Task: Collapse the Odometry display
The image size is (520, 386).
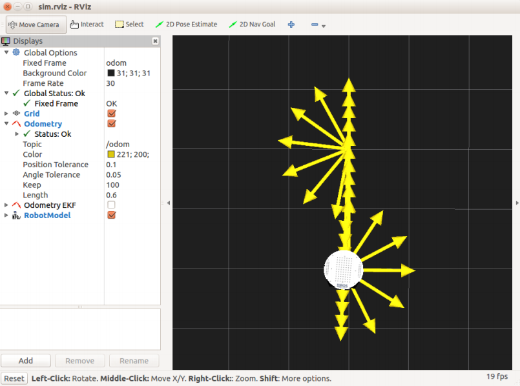Action: click(6, 123)
